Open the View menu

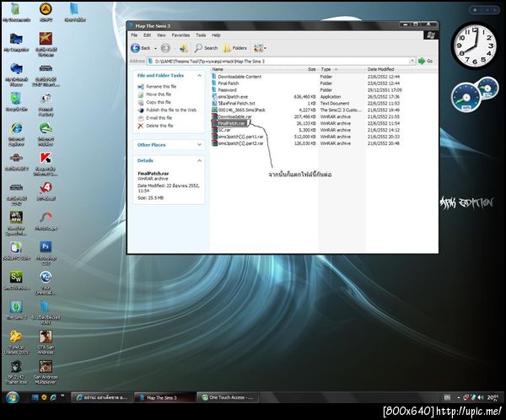(x=161, y=35)
